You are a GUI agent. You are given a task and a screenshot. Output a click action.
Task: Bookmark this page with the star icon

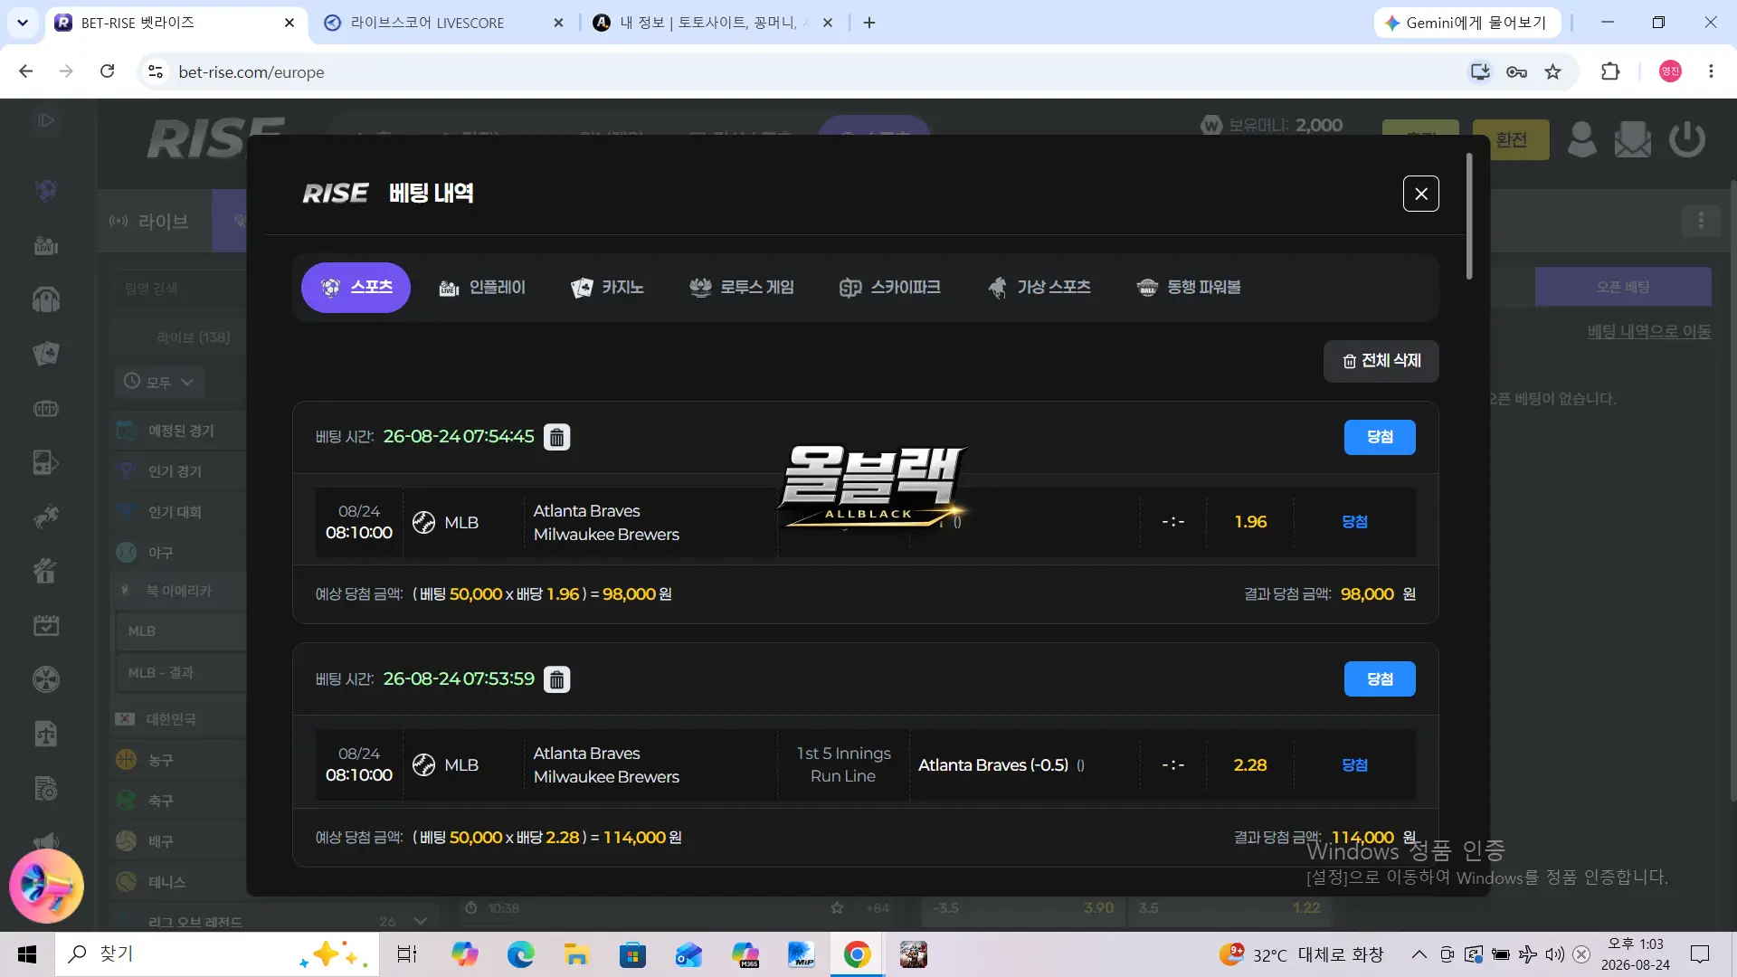tap(1553, 71)
